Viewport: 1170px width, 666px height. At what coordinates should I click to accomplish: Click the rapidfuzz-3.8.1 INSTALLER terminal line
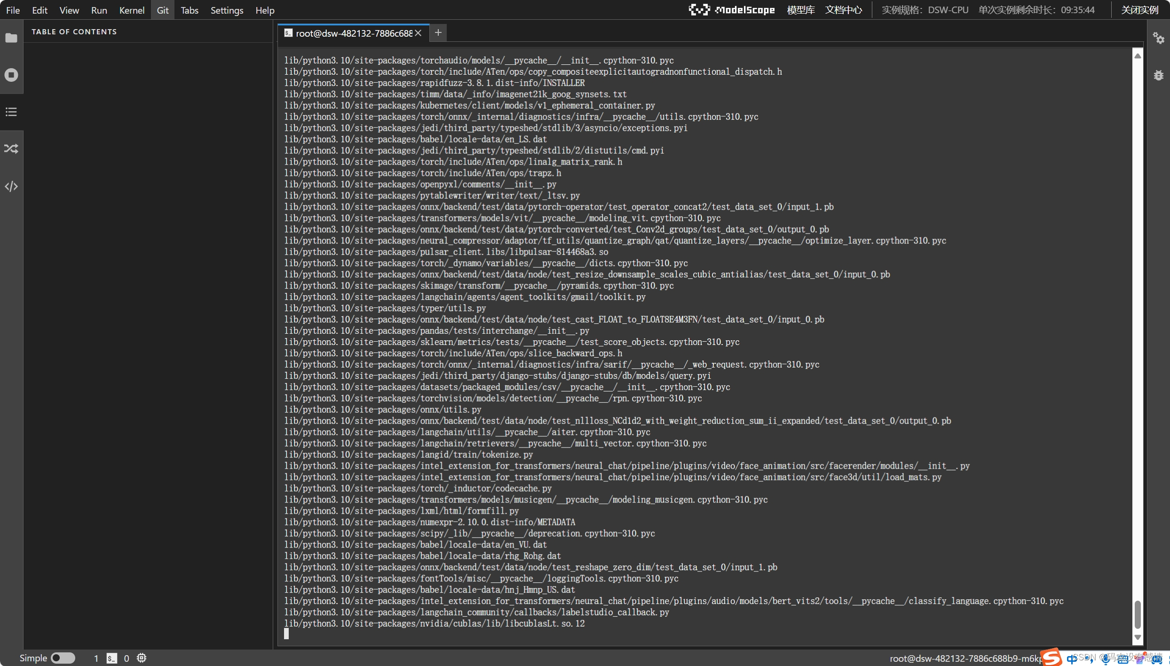pos(434,83)
